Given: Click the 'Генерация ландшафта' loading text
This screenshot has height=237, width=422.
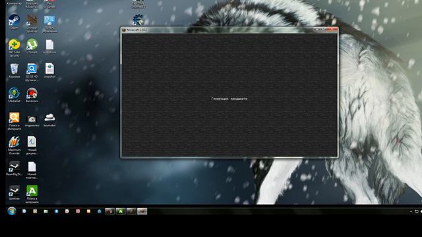Looking at the screenshot, I should [x=229, y=99].
